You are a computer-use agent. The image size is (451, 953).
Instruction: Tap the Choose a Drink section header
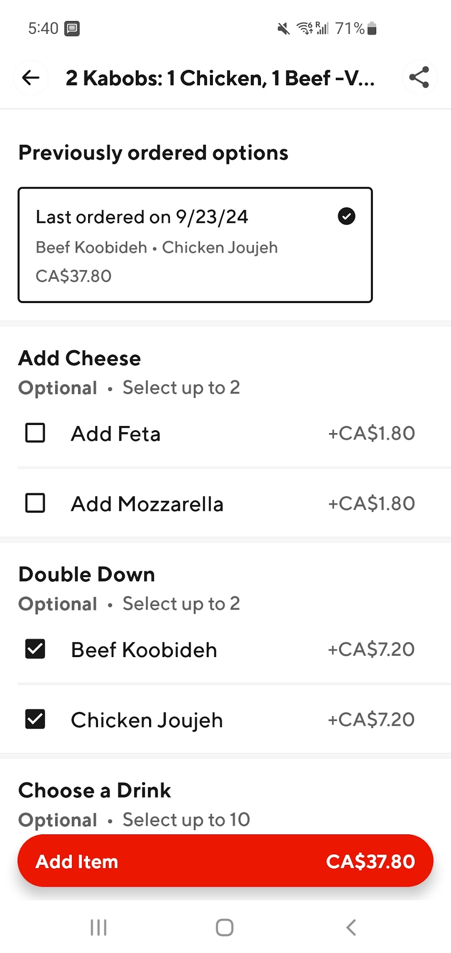point(94,791)
